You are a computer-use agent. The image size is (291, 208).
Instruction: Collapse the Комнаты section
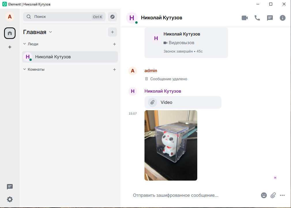25,70
